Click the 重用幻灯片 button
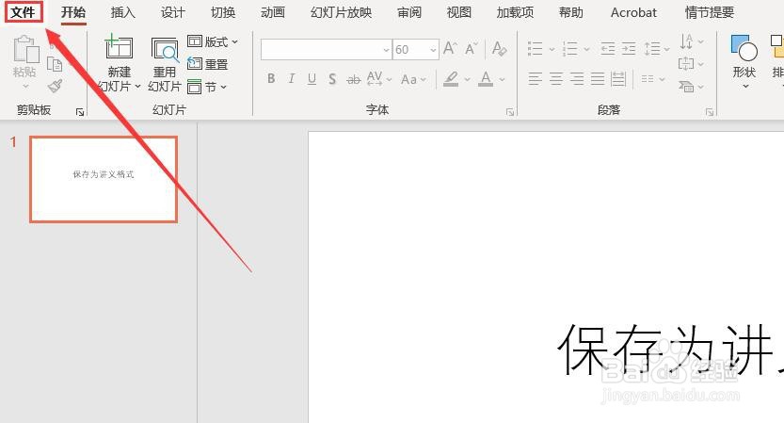This screenshot has width=784, height=423. (165, 65)
